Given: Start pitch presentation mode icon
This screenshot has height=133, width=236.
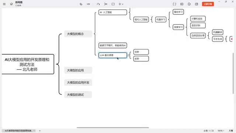Looking at the screenshot, I should (x=182, y=4).
